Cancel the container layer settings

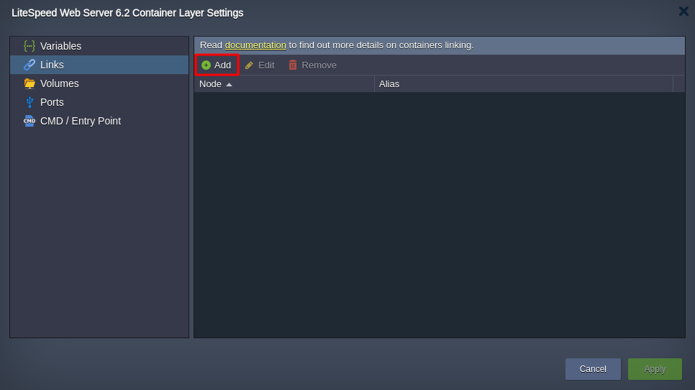point(593,368)
